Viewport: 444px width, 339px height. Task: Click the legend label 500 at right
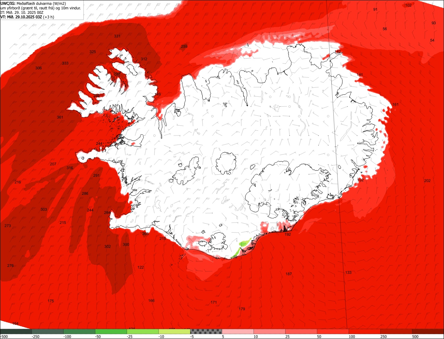pyautogui.click(x=416, y=337)
